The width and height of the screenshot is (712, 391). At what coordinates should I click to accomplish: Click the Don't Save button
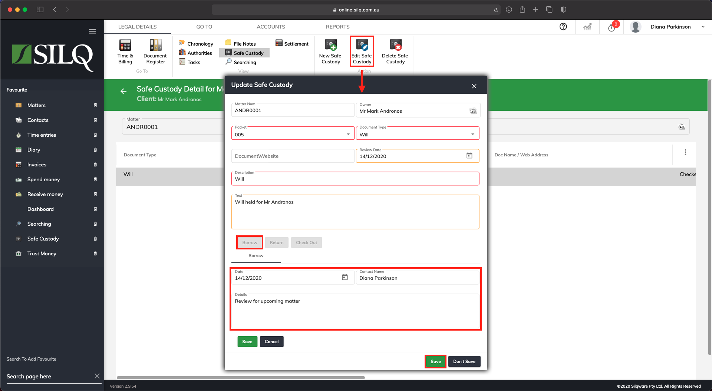[x=464, y=361]
